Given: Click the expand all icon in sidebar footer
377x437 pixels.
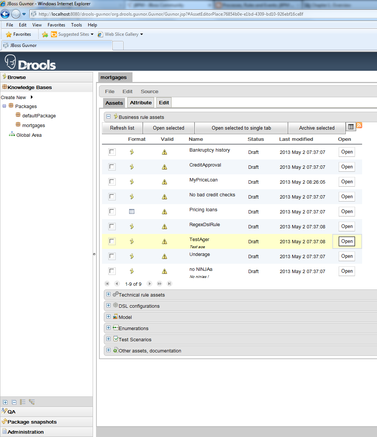Looking at the screenshot, I should (x=5, y=402).
